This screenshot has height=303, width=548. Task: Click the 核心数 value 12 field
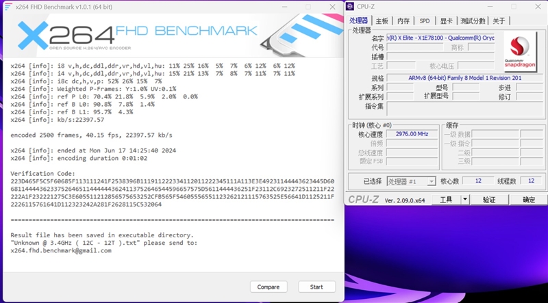coord(478,181)
